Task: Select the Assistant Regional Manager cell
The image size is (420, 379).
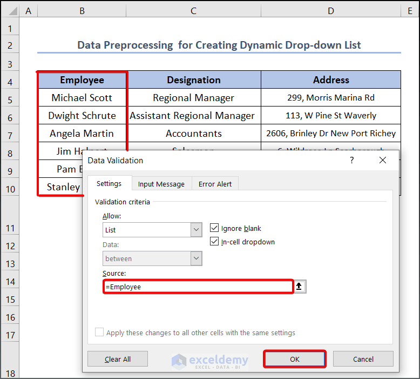Action: [x=194, y=116]
